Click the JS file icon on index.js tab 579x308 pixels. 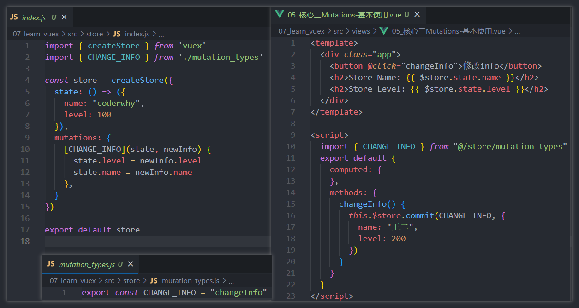pos(14,17)
